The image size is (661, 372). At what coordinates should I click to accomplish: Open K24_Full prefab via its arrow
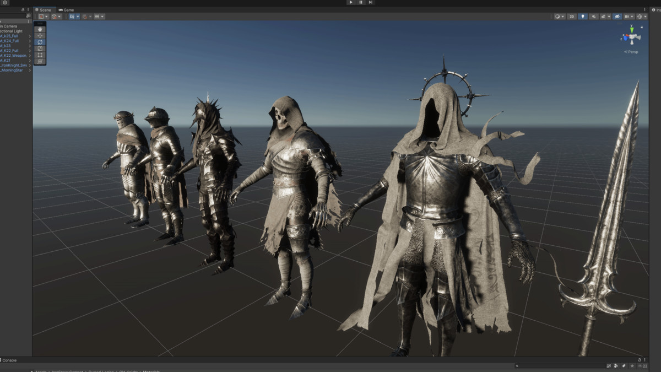[30, 41]
